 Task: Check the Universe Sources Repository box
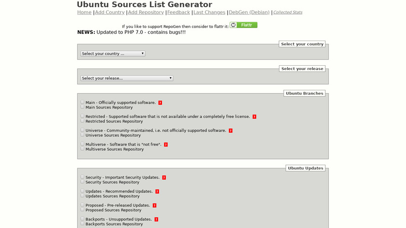[83, 135]
